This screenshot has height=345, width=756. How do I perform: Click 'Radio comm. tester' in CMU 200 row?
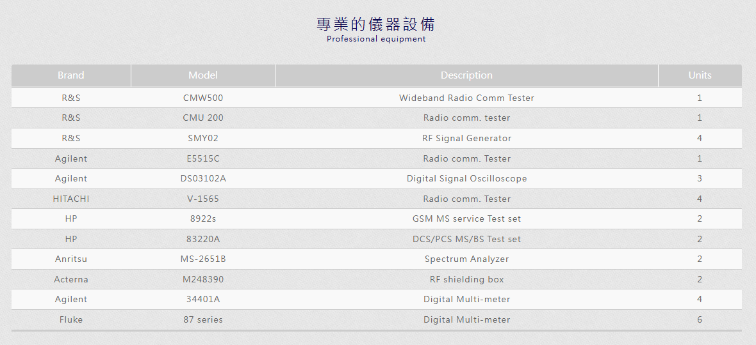tap(466, 118)
